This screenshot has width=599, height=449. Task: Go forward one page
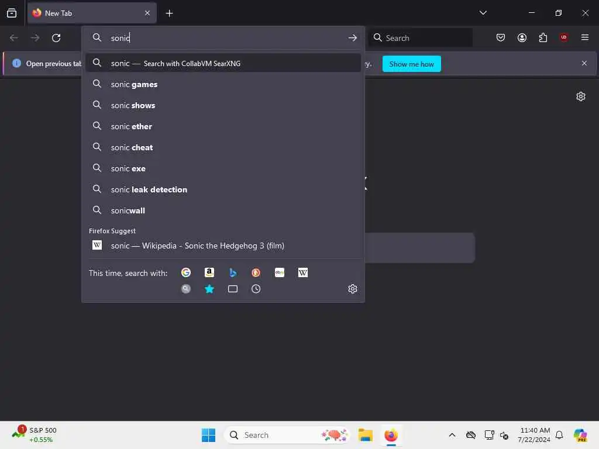(35, 38)
